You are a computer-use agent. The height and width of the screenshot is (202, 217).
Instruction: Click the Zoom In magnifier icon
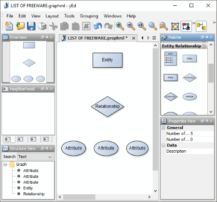[x=120, y=26]
